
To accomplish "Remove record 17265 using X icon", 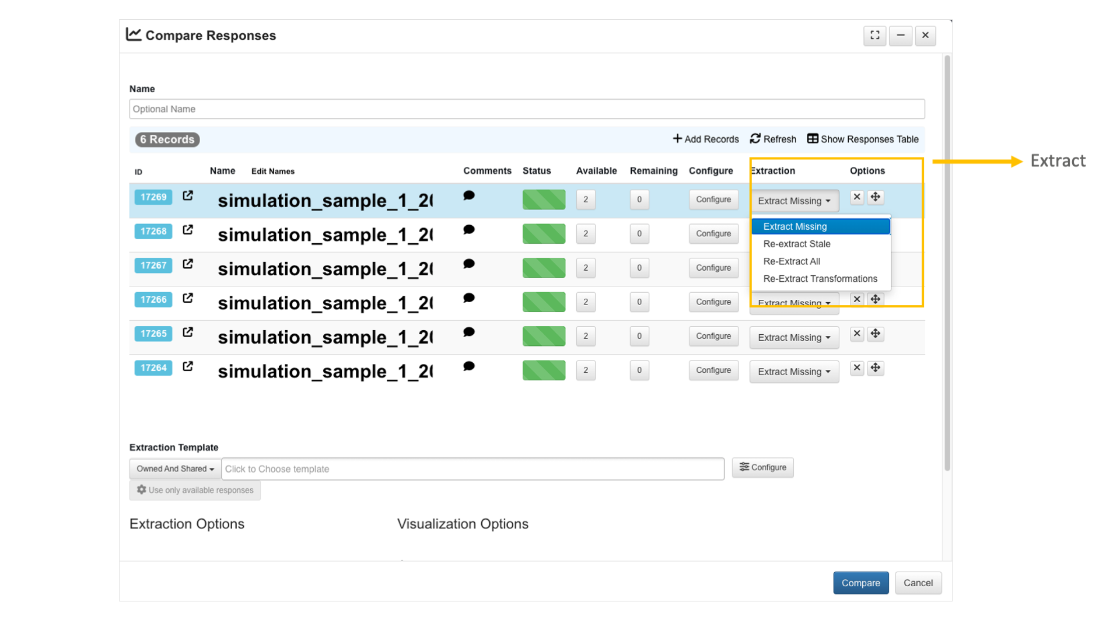I will [x=856, y=334].
